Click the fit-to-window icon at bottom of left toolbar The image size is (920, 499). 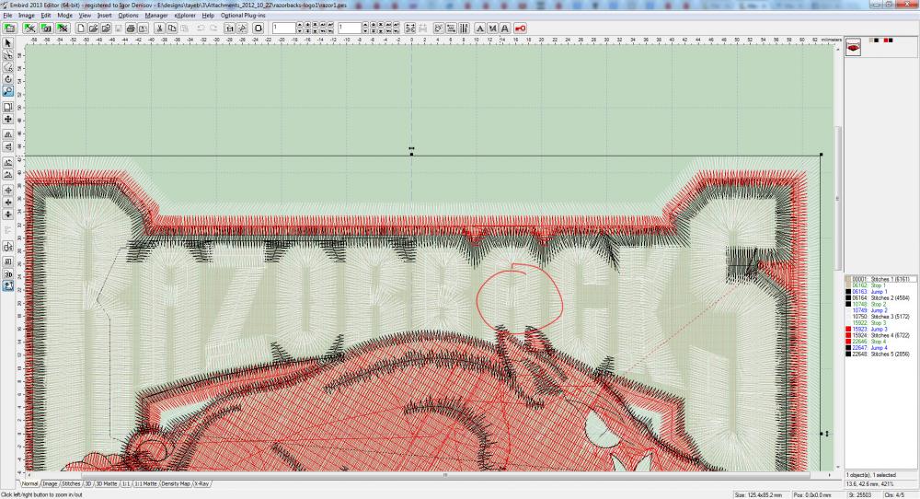click(x=8, y=286)
